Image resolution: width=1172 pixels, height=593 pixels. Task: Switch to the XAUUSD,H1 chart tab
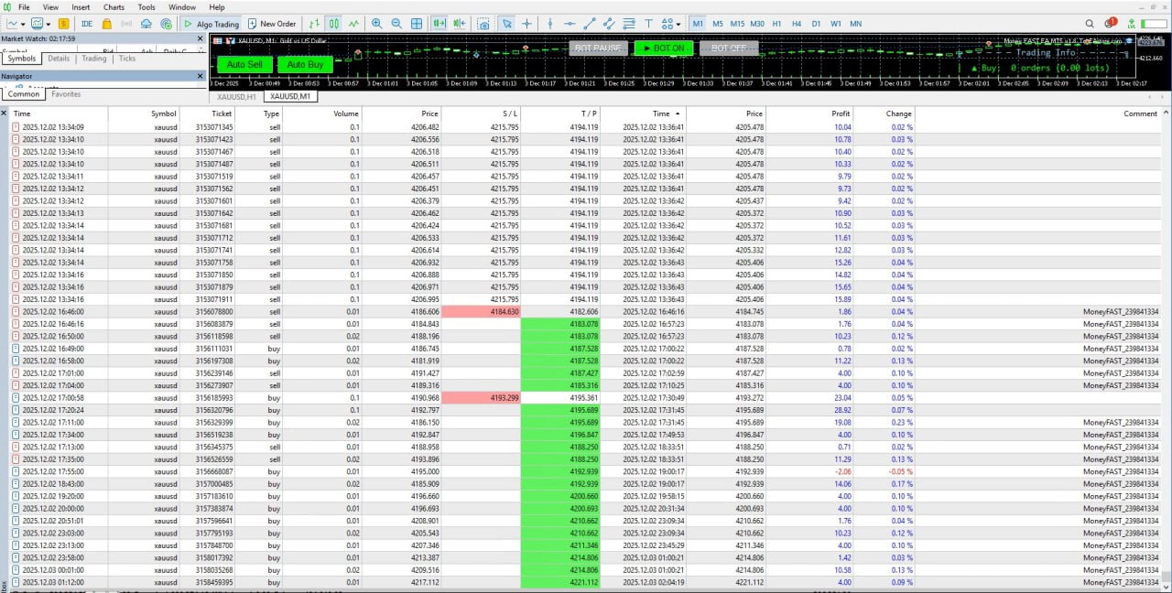tap(234, 96)
